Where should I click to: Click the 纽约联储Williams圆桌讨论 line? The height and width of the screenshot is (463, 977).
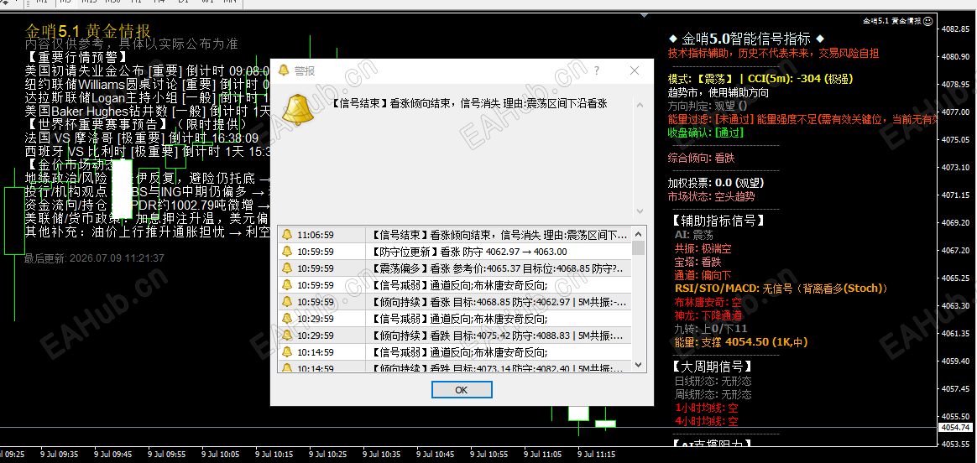pos(147,85)
